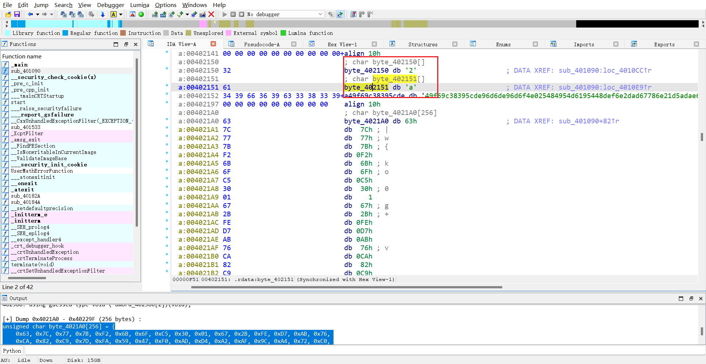This screenshot has width=706, height=364.
Task: Open the Jump menu
Action: (41, 5)
